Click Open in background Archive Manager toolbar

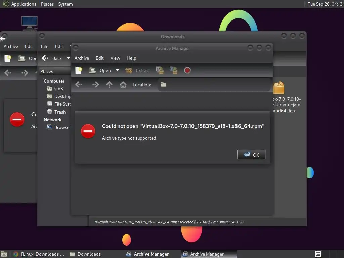coord(27,58)
